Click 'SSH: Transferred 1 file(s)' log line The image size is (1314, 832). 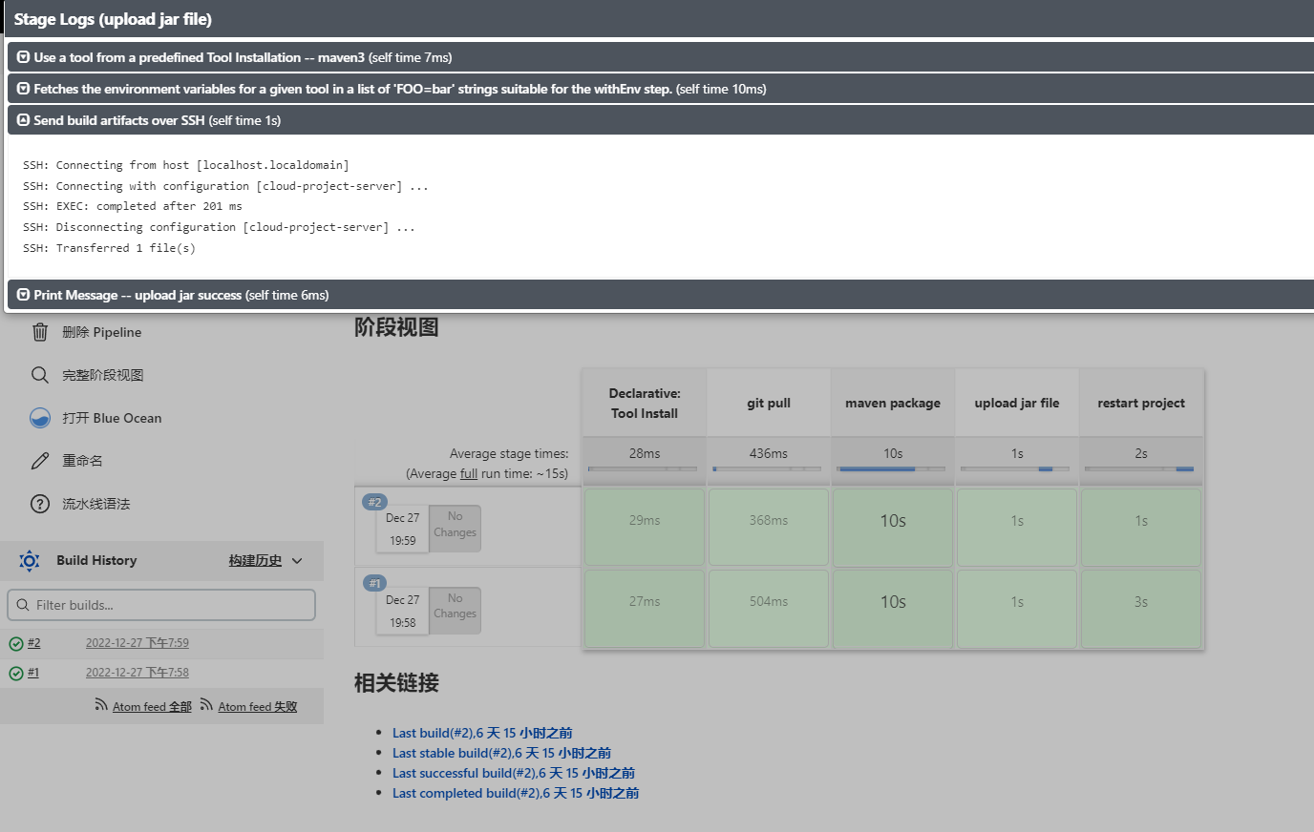click(x=109, y=248)
